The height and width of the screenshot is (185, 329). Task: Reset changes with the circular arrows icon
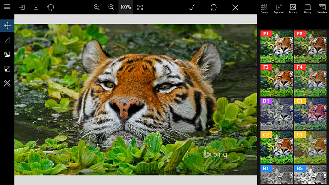pos(214,7)
